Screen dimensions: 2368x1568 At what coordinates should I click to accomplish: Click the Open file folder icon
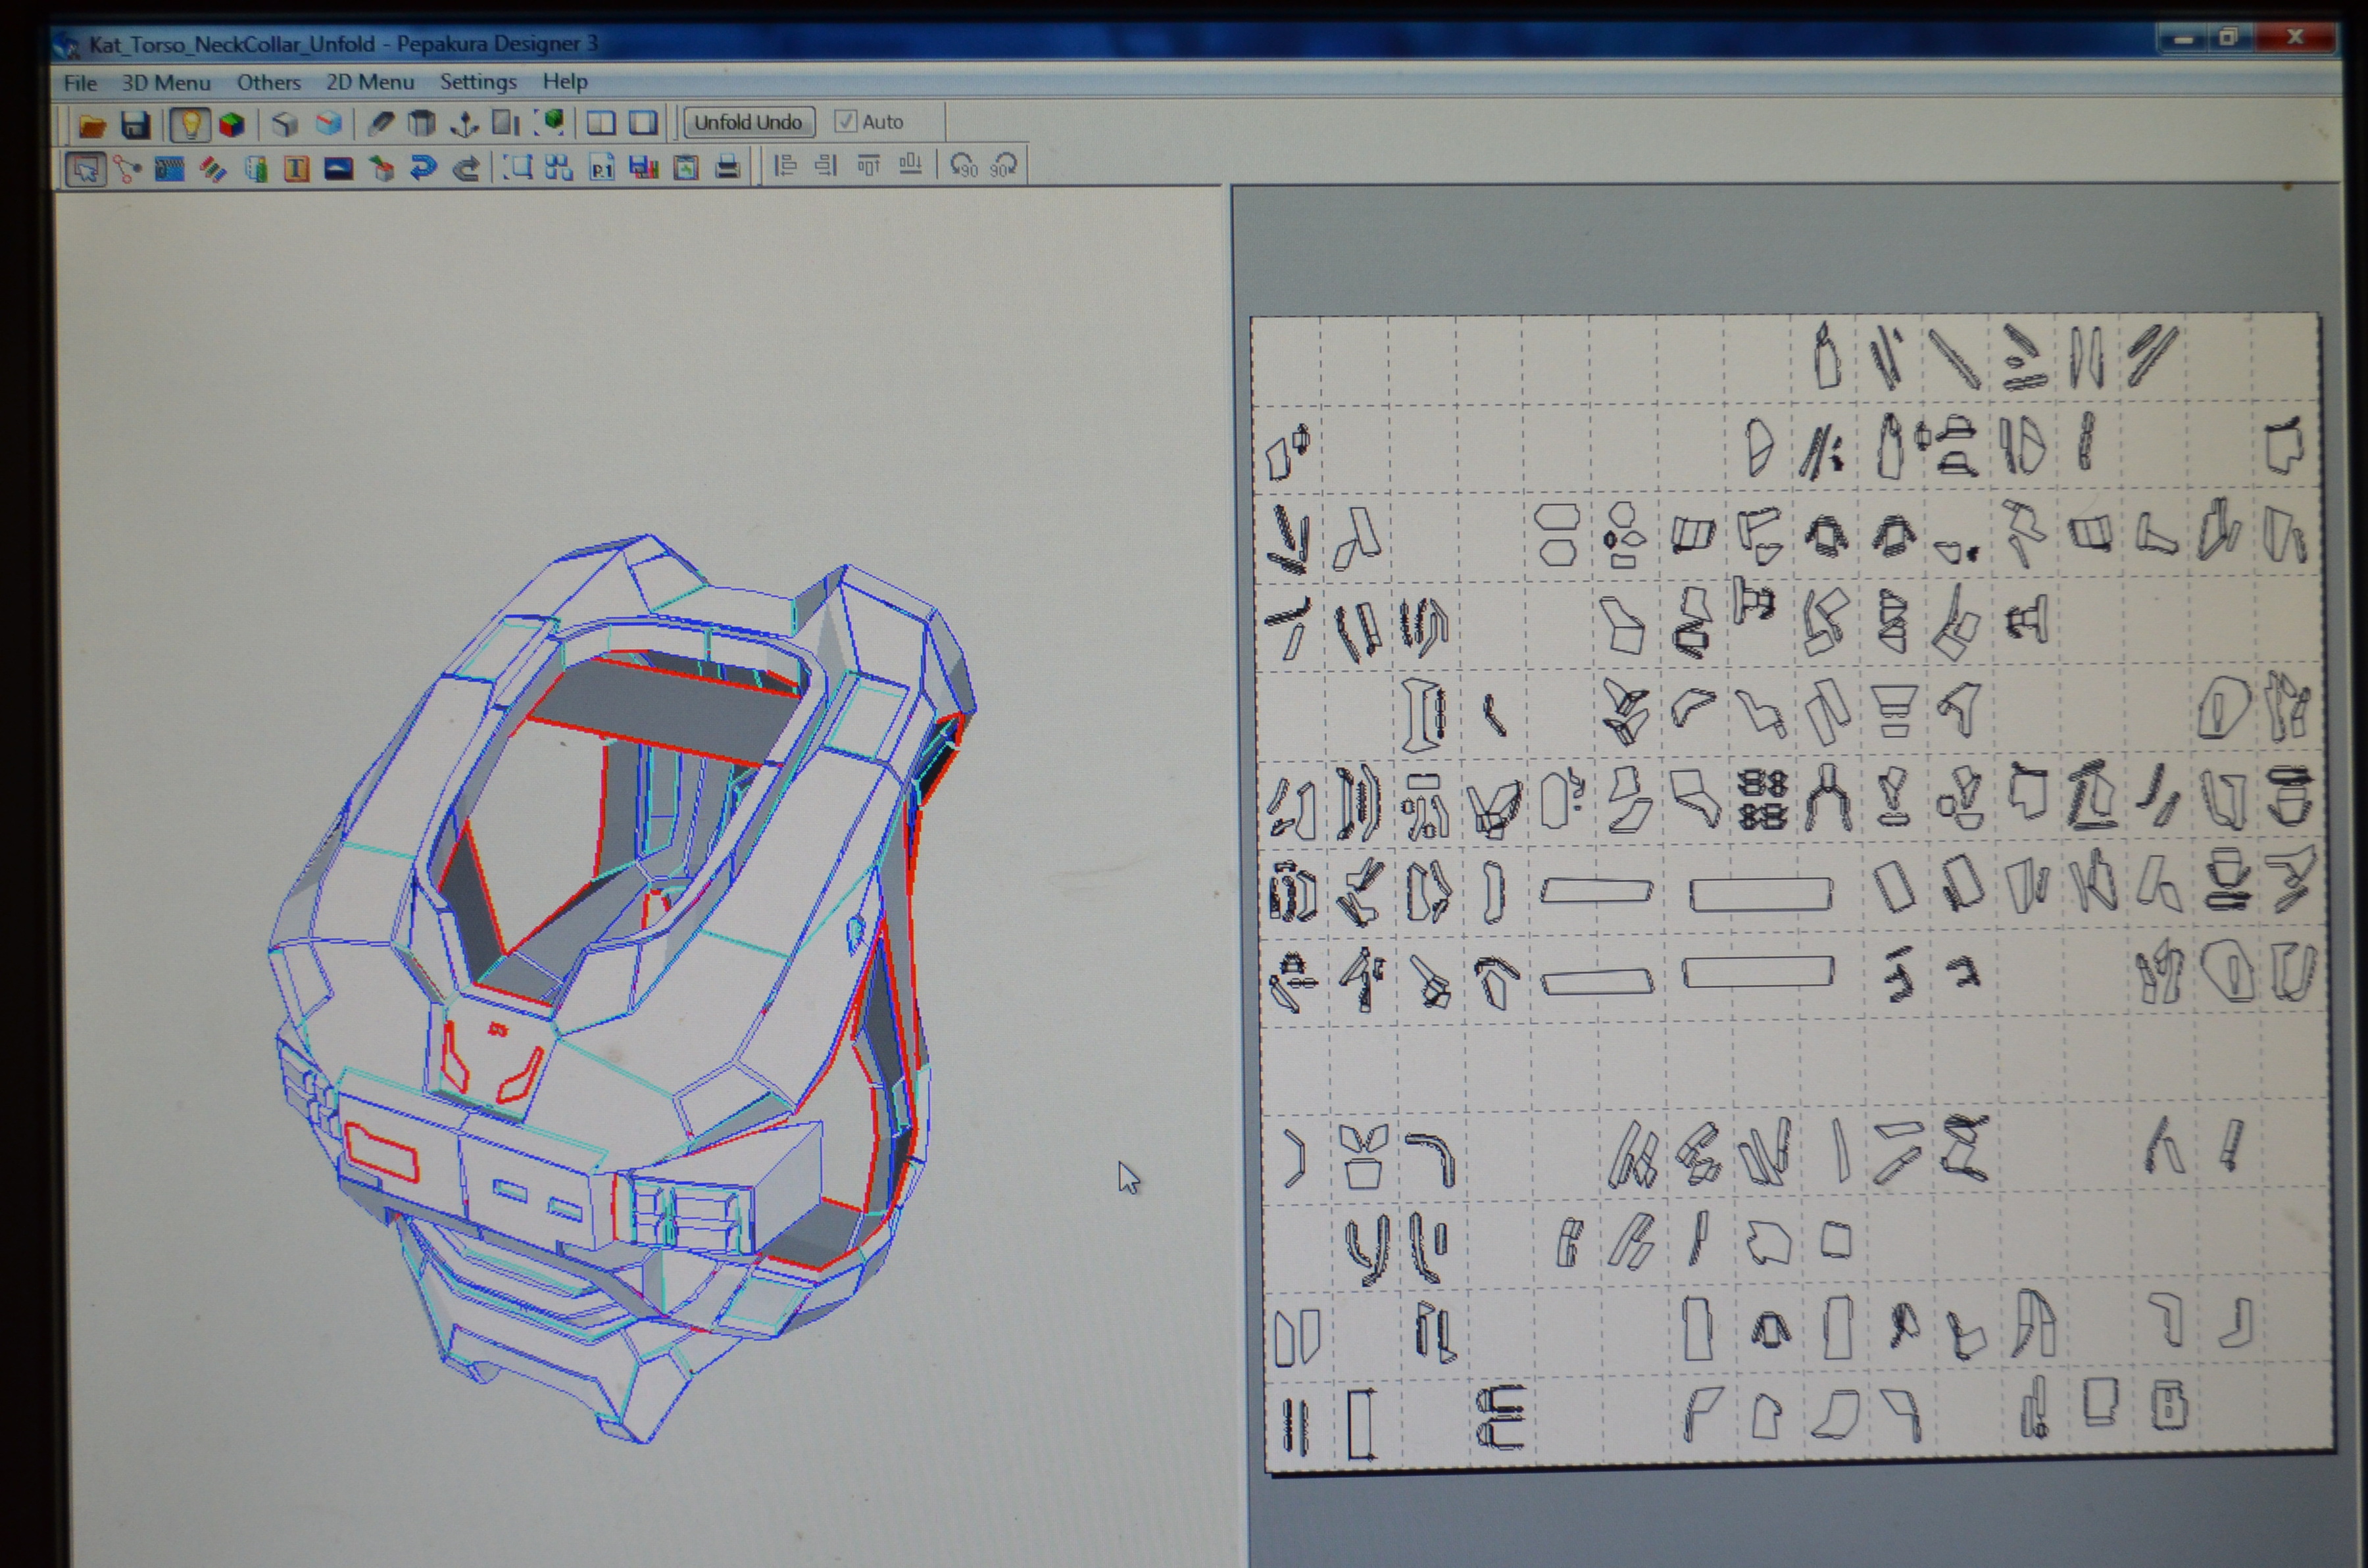pyautogui.click(x=92, y=125)
